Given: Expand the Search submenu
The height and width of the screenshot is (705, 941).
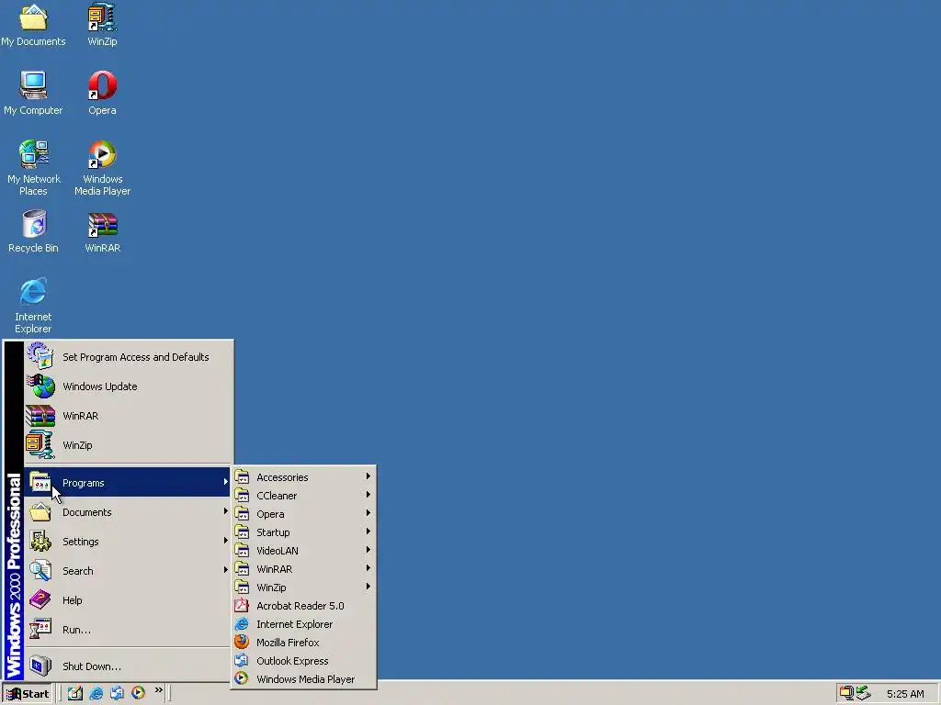Looking at the screenshot, I should coord(127,571).
